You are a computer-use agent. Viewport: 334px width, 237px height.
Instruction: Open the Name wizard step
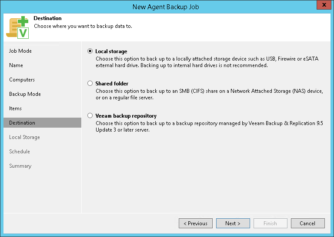coord(16,65)
